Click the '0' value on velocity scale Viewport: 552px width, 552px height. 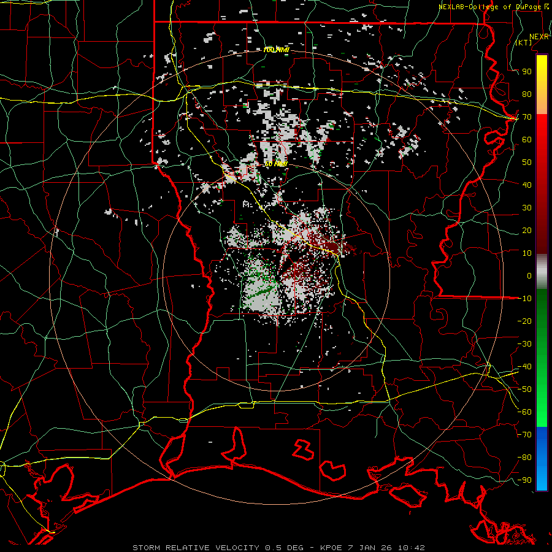(529, 275)
